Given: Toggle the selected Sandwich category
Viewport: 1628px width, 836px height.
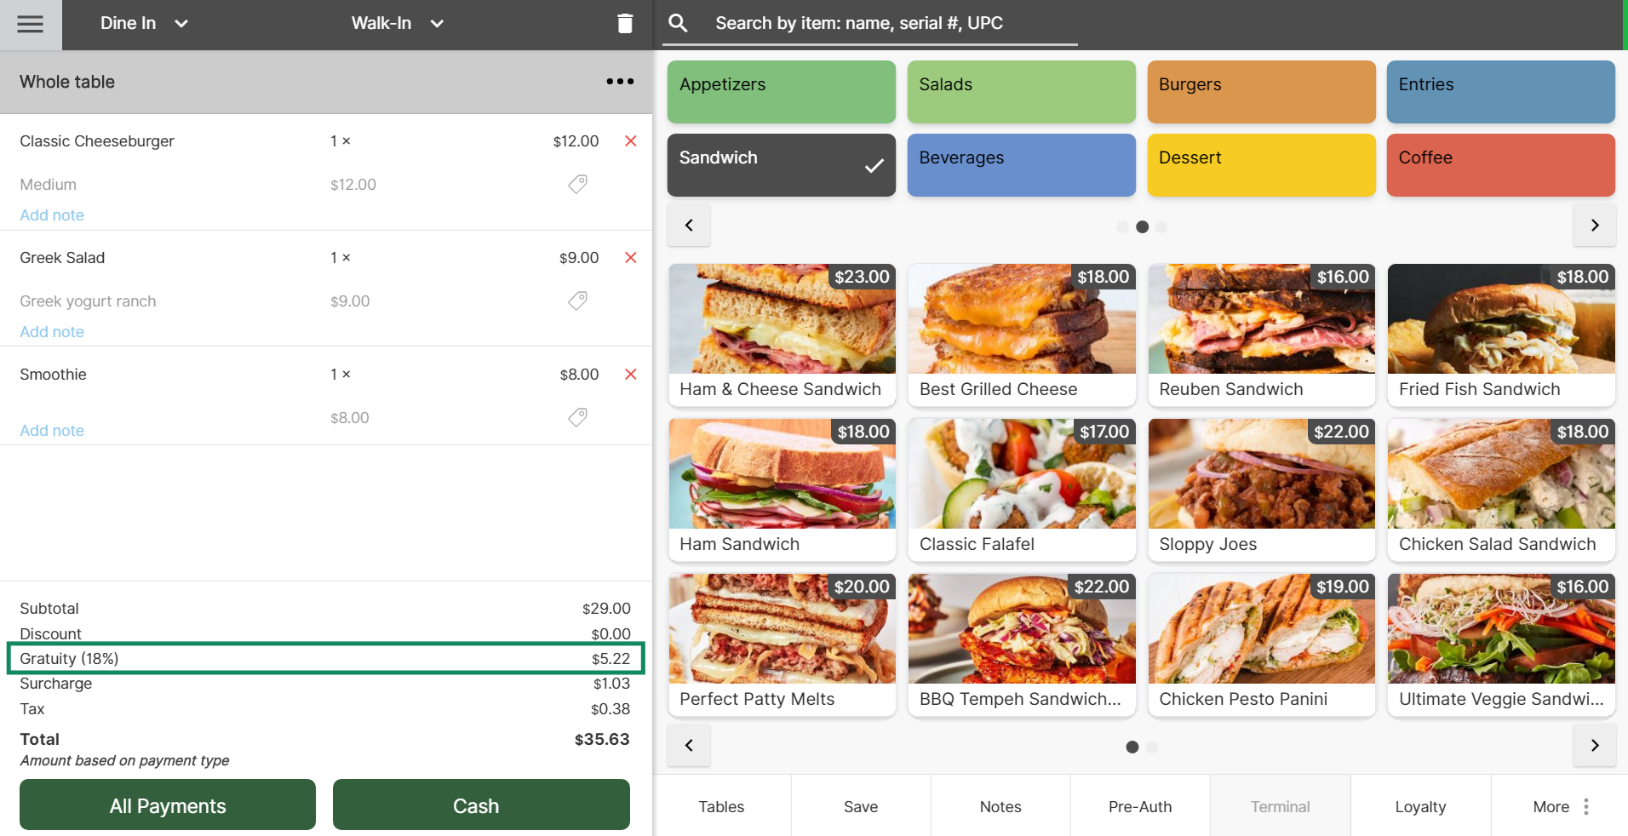Looking at the screenshot, I should [x=781, y=165].
